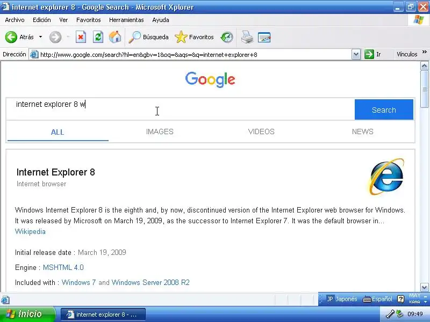Click the Google search text box

click(x=180, y=109)
